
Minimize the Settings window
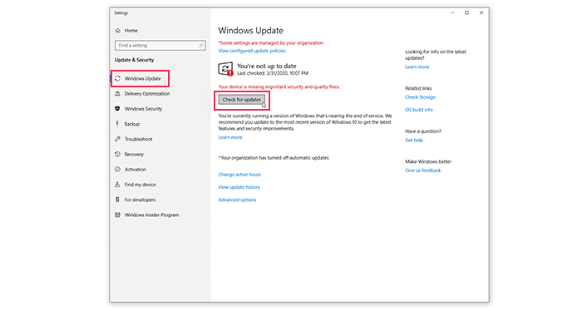(452, 12)
